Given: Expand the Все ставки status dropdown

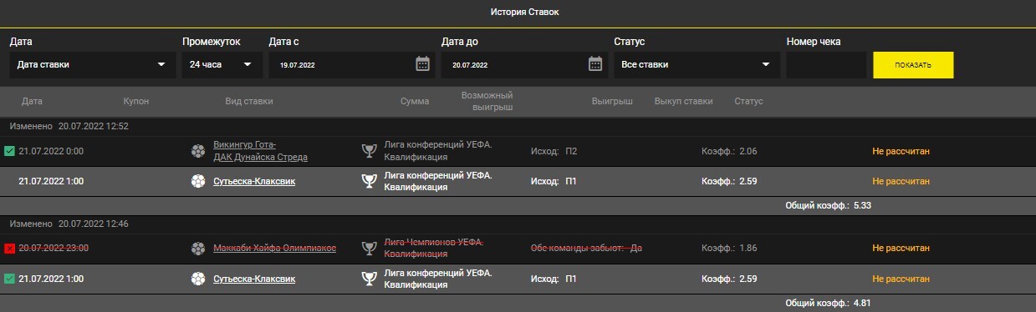Looking at the screenshot, I should pyautogui.click(x=697, y=64).
